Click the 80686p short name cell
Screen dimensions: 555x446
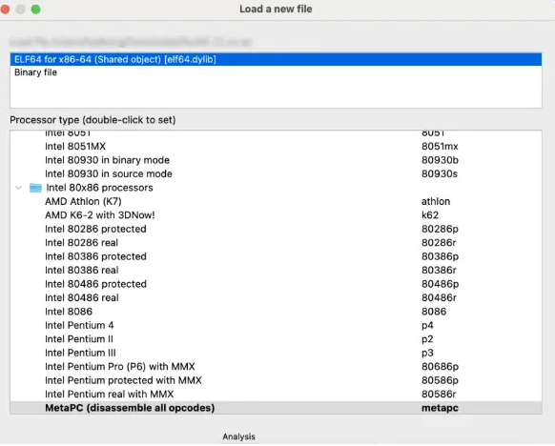coord(440,367)
